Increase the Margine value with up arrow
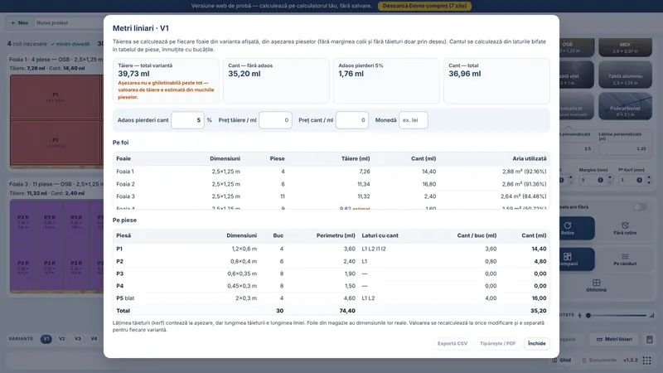This screenshot has height=373, width=663. [610, 177]
